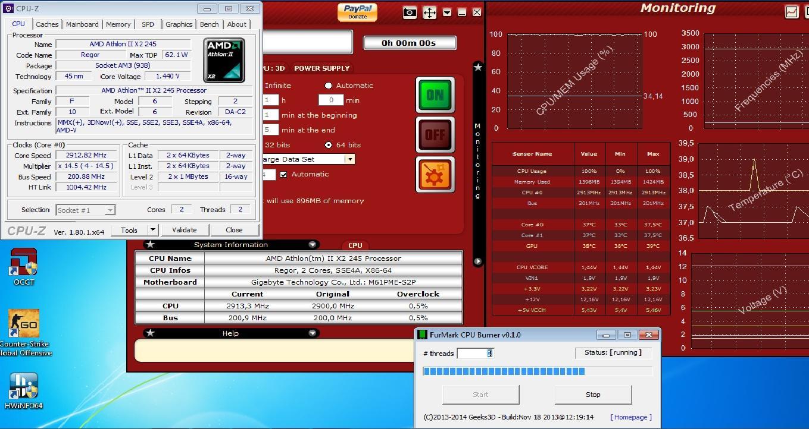The height and width of the screenshot is (429, 809).
Task: Open the OCCT title bar dropdown arrow
Action: [447, 12]
